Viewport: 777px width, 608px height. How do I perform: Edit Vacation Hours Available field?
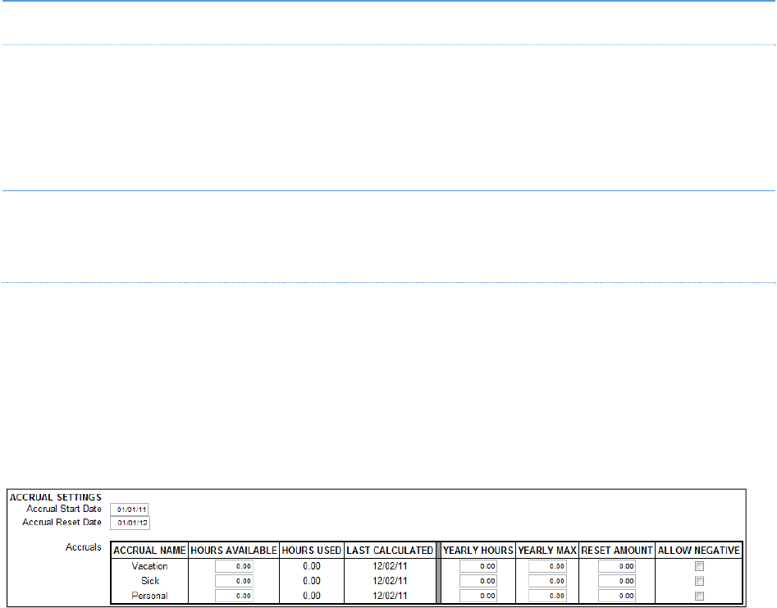point(234,566)
